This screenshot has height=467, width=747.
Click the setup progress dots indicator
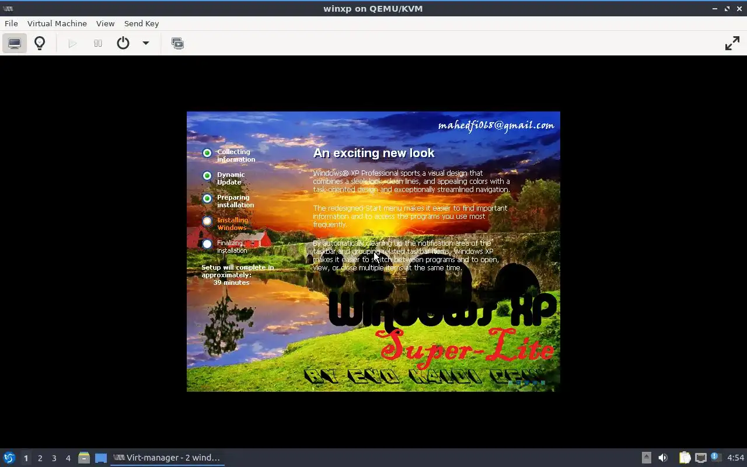pos(526,383)
